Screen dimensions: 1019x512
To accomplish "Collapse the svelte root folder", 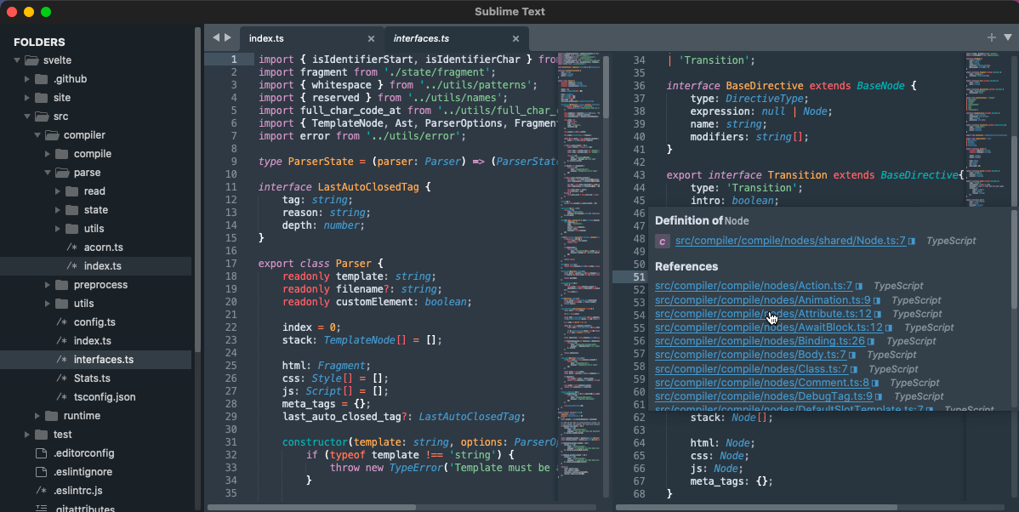I will [x=17, y=60].
